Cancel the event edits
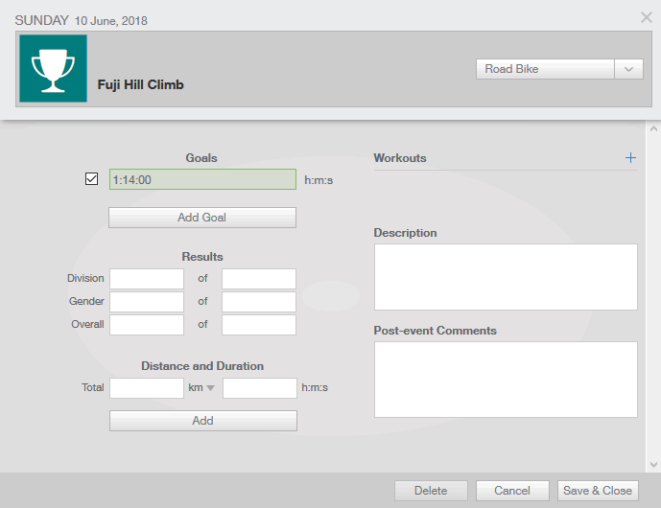The image size is (661, 508). click(x=512, y=491)
